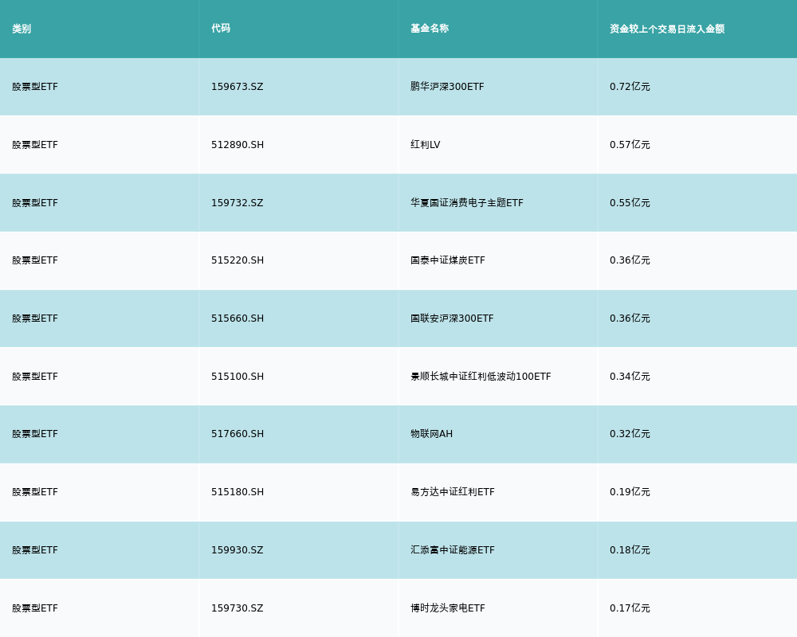Screen dimensions: 797x637
Task: Click 股票型ETF in the 159930.SZ row
Action: [35, 550]
